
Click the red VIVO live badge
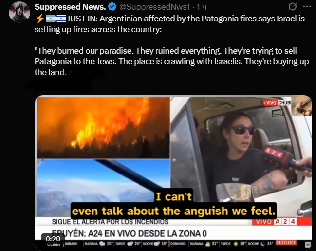click(x=271, y=103)
